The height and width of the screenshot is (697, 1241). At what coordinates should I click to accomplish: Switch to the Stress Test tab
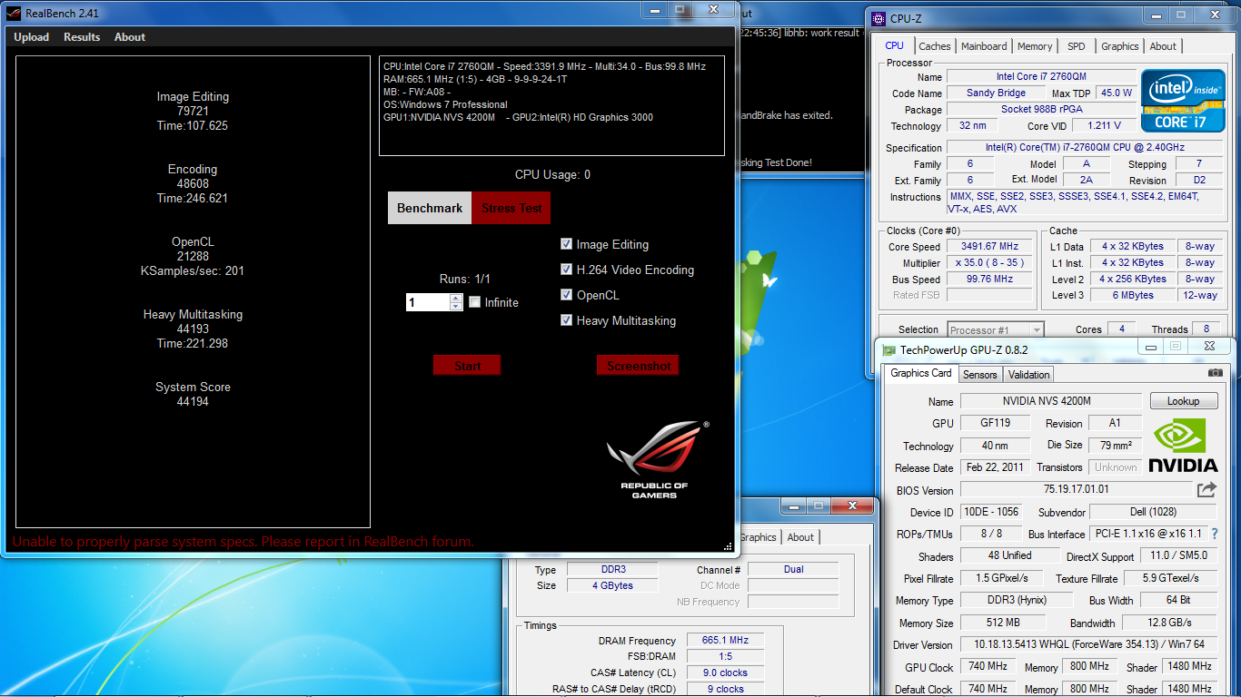pos(511,208)
